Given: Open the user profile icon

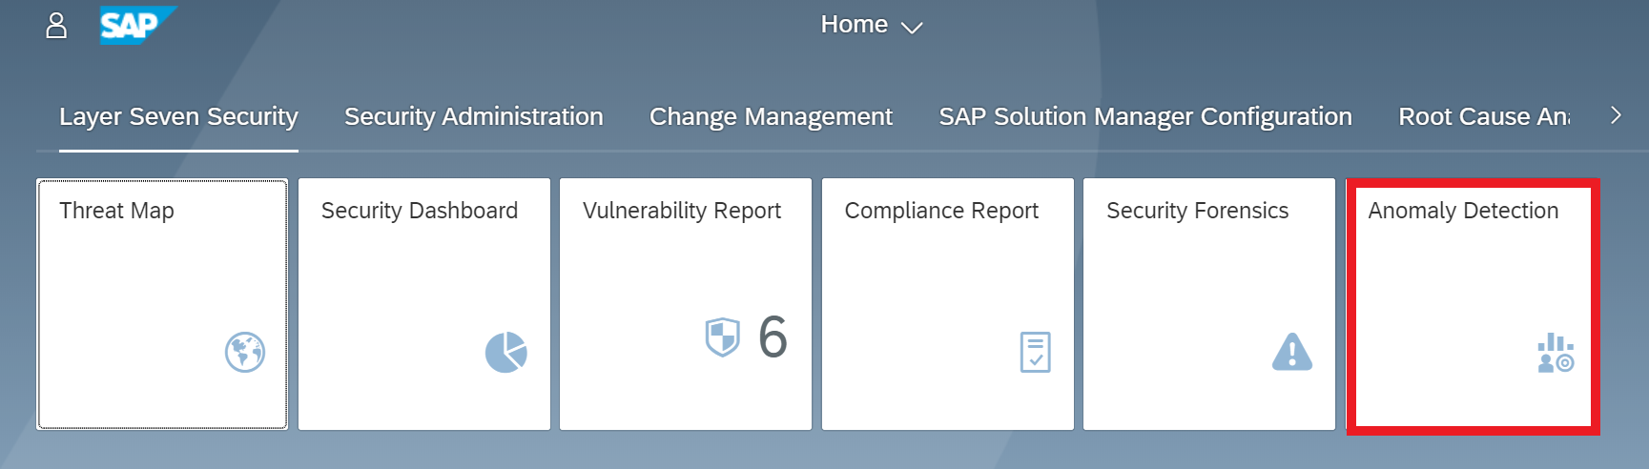Looking at the screenshot, I should click(x=56, y=26).
